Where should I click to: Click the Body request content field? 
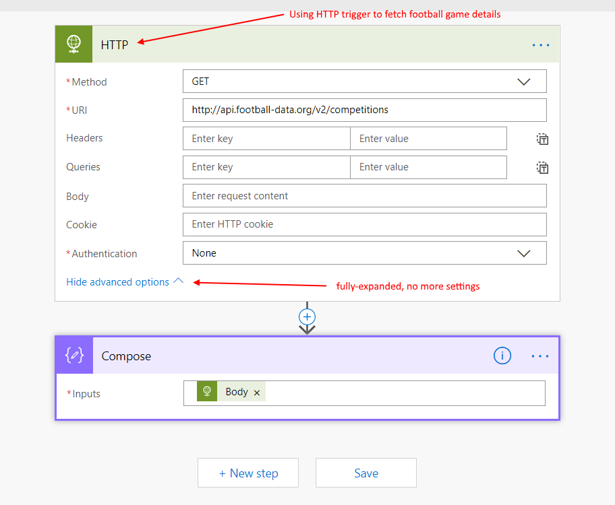point(364,196)
